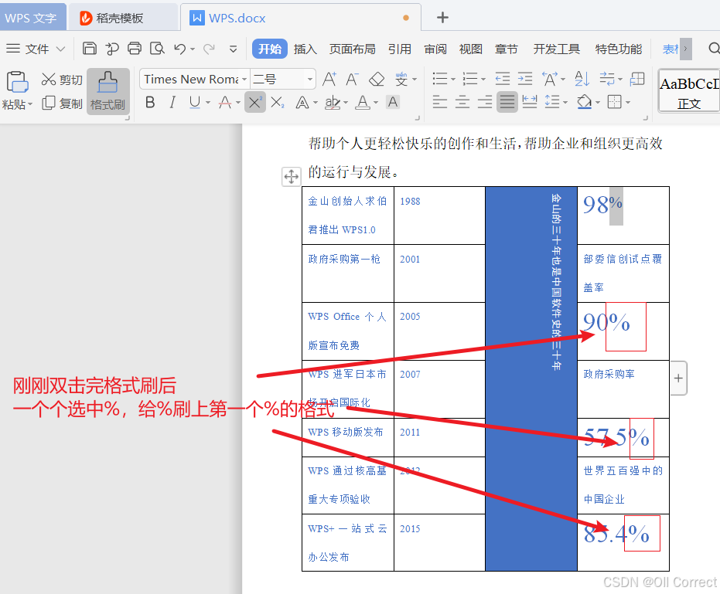Apply shading with paint bucket
This screenshot has width=720, height=594.
[585, 102]
